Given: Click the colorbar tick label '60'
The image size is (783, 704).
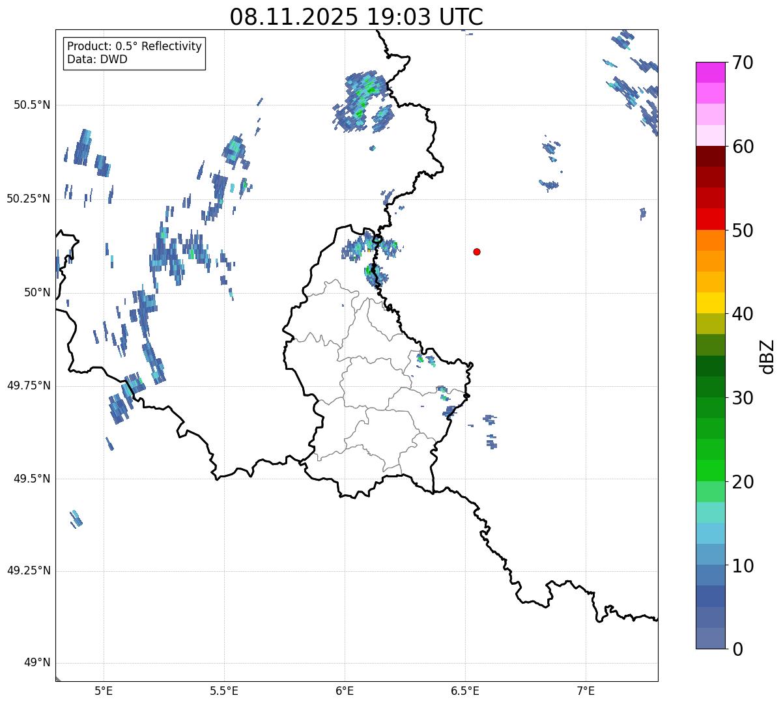Looking at the screenshot, I should (x=743, y=147).
